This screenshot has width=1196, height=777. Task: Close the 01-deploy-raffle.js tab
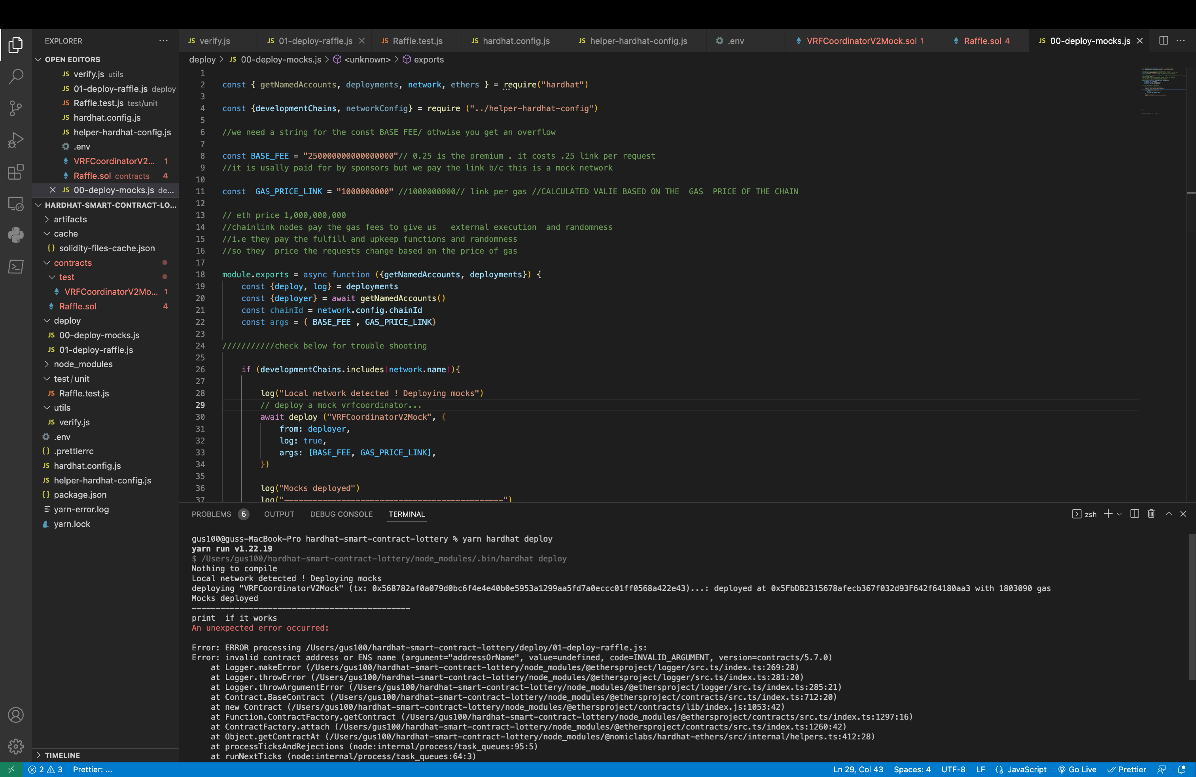(x=362, y=41)
